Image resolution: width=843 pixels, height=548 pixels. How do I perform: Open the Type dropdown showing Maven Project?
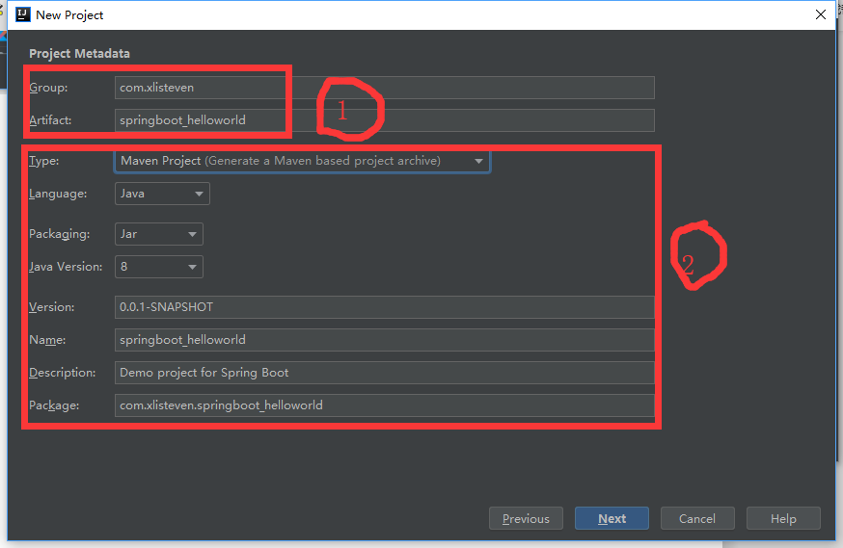(302, 161)
